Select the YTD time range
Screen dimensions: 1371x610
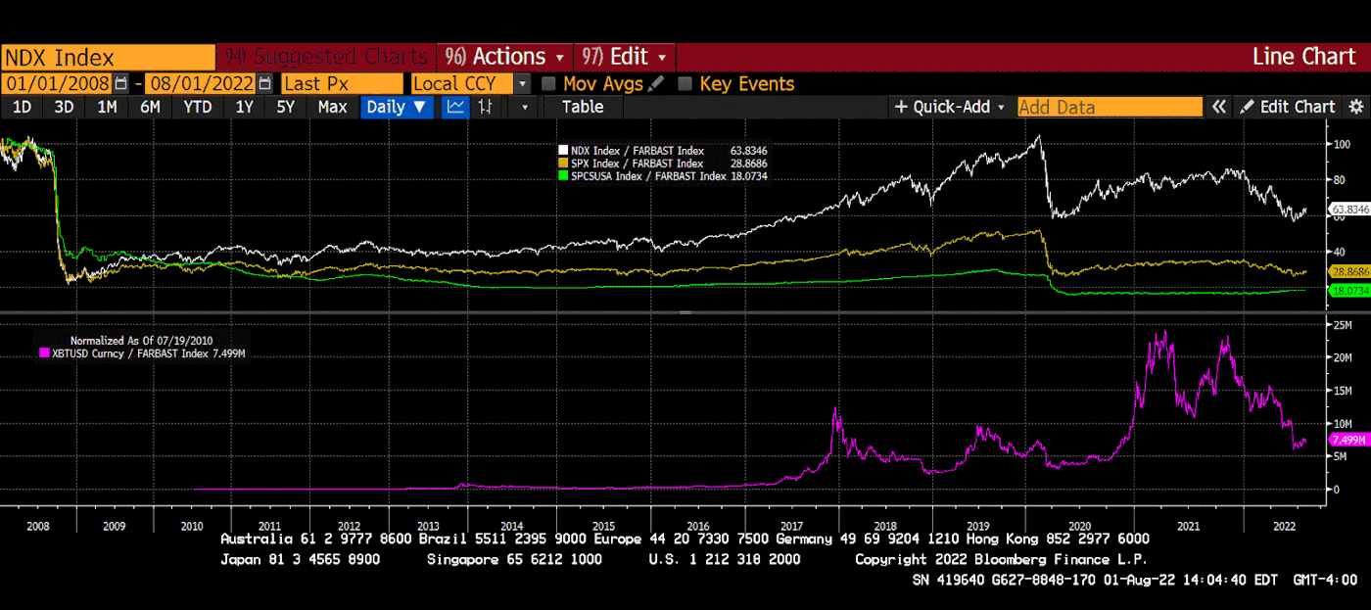click(x=198, y=107)
